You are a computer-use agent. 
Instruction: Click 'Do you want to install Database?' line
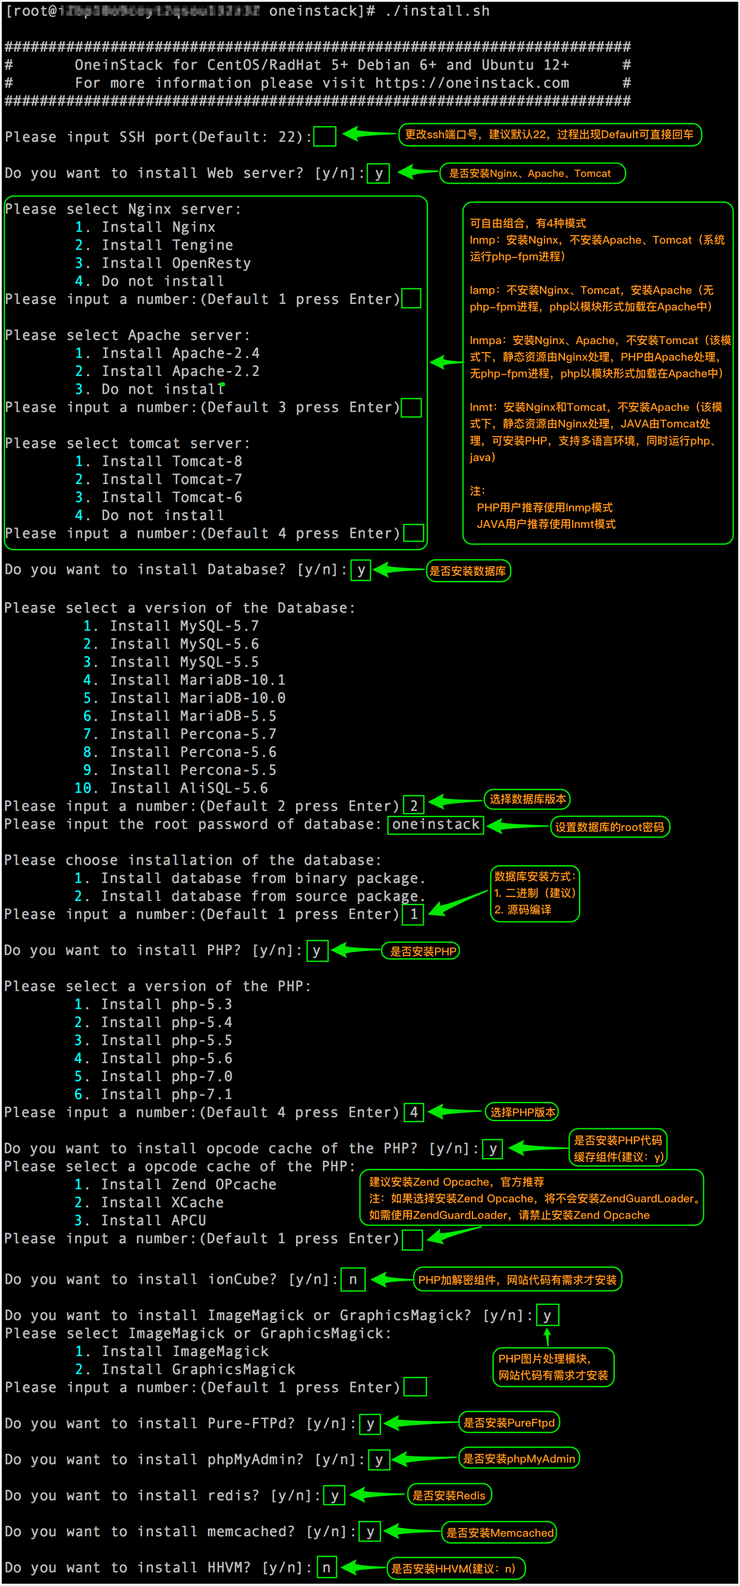click(x=176, y=569)
